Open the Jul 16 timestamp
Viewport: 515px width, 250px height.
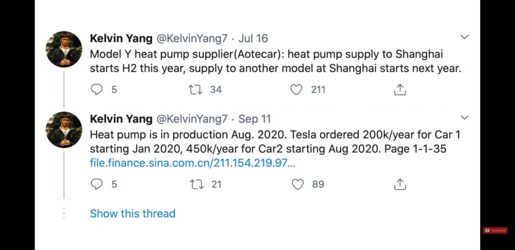253,38
